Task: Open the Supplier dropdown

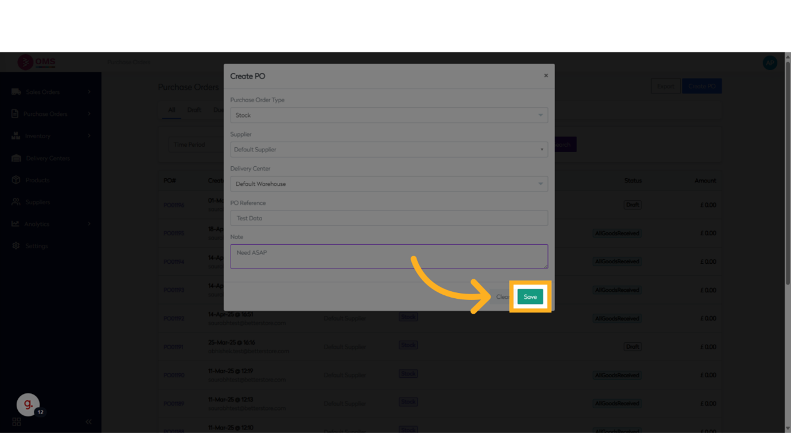Action: (x=389, y=150)
